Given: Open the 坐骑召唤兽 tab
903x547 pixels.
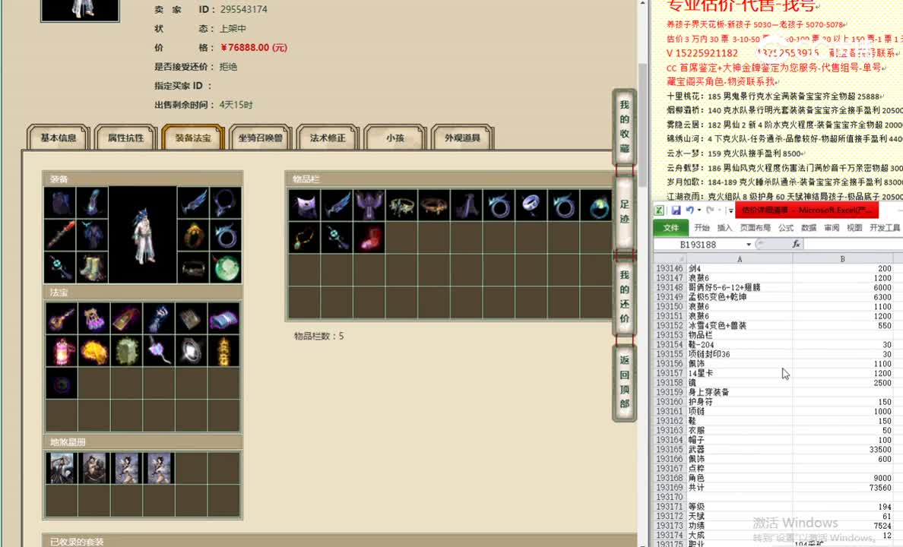Looking at the screenshot, I should click(x=260, y=138).
